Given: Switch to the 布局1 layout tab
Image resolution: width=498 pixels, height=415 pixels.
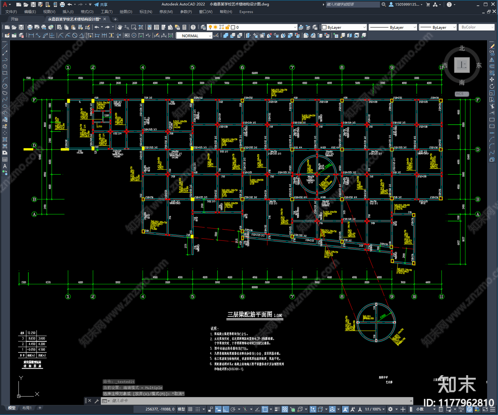Looking at the screenshot, I should pos(27,408).
